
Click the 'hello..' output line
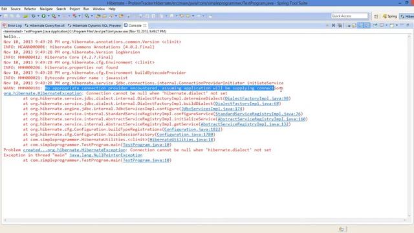pyautogui.click(x=12, y=37)
